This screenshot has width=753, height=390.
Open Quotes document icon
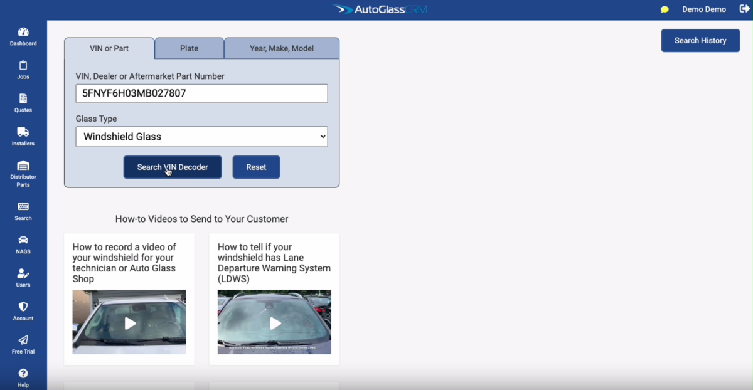tap(23, 99)
